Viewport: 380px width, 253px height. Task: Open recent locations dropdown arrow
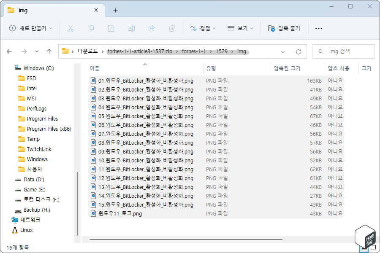tap(37, 51)
